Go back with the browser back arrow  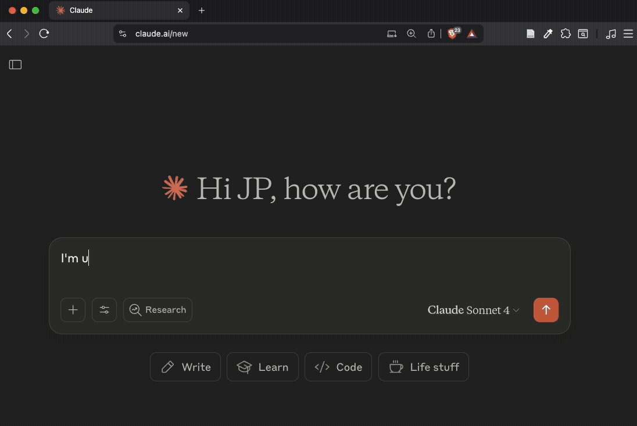tap(9, 34)
